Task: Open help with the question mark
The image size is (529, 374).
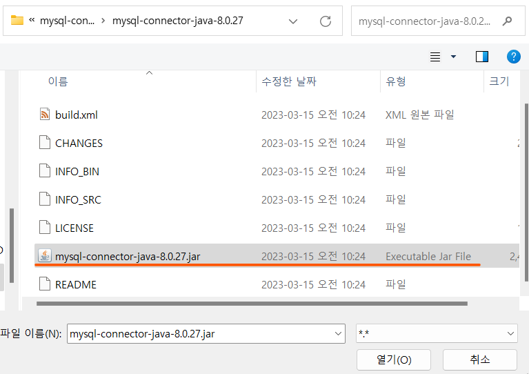Action: [513, 57]
